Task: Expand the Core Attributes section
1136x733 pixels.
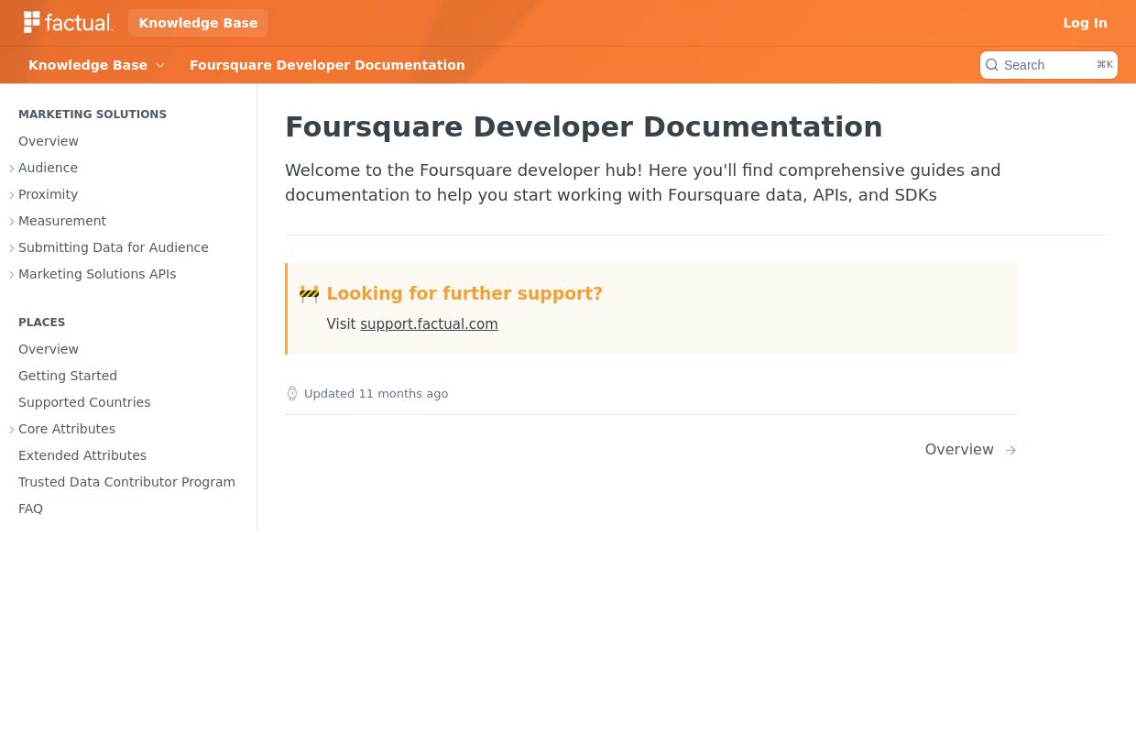Action: (x=12, y=430)
